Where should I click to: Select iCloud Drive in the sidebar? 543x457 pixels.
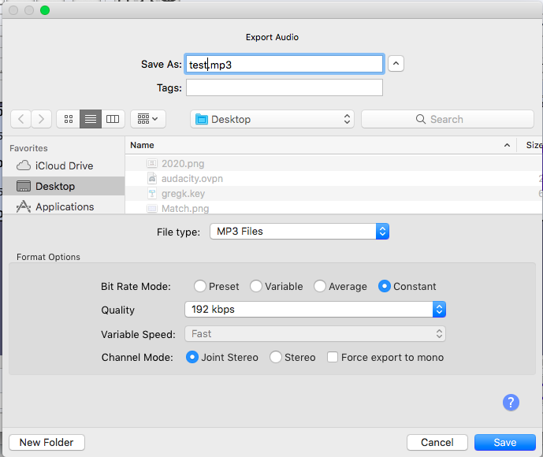click(64, 165)
